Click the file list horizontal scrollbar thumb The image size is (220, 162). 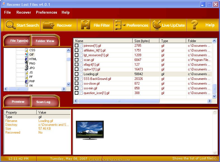pos(119,101)
